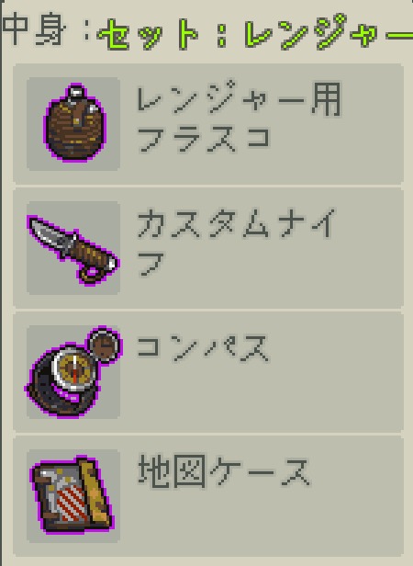The image size is (413, 566).
Task: Click the cord loop on the knife handle
Action: (91, 276)
